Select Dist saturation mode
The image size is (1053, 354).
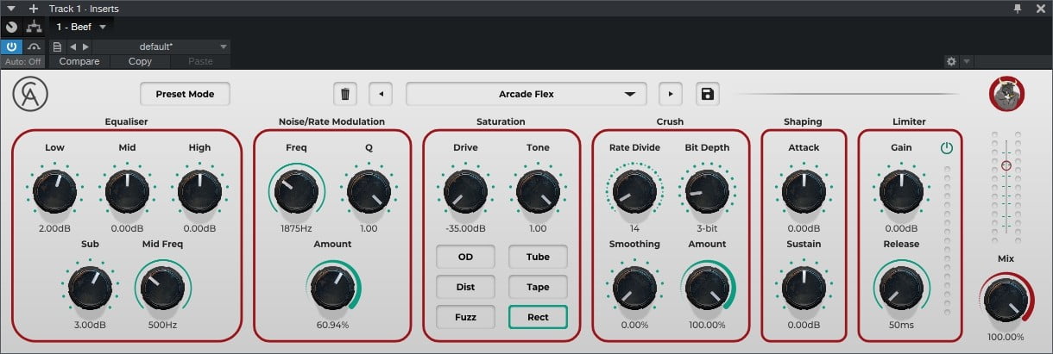[465, 287]
